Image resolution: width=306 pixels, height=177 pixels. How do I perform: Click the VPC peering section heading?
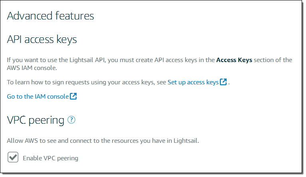click(36, 120)
